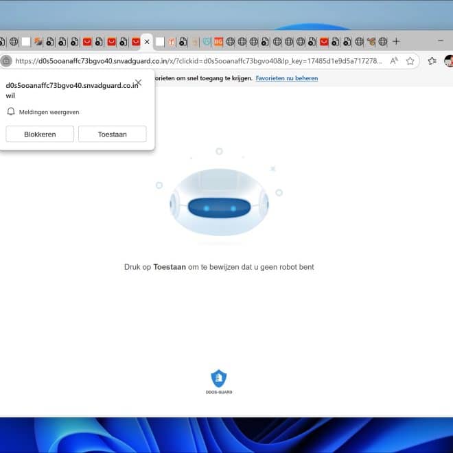Viewport: 453px width, 453px height.
Task: Open the user profile avatar
Action: tap(448, 61)
